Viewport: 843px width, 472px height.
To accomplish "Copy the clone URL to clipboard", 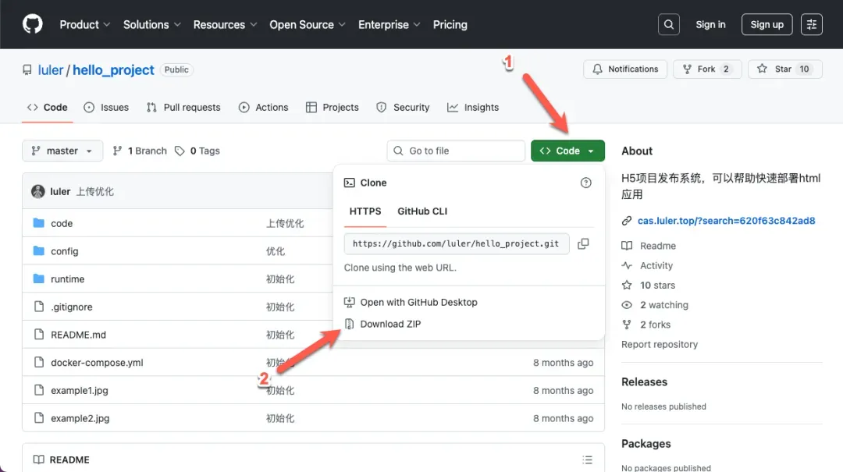I will coord(583,244).
